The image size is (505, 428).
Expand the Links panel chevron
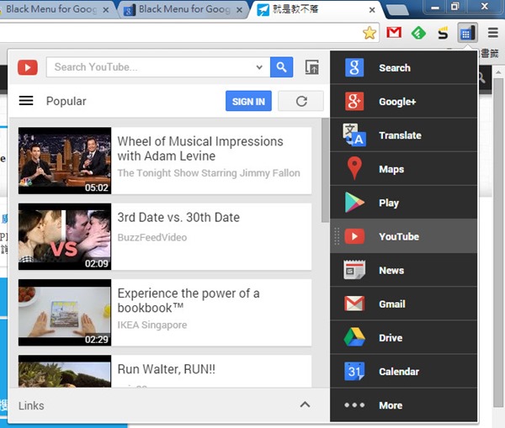(x=305, y=404)
